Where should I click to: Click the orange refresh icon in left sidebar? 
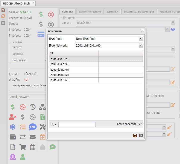coord(3,16)
